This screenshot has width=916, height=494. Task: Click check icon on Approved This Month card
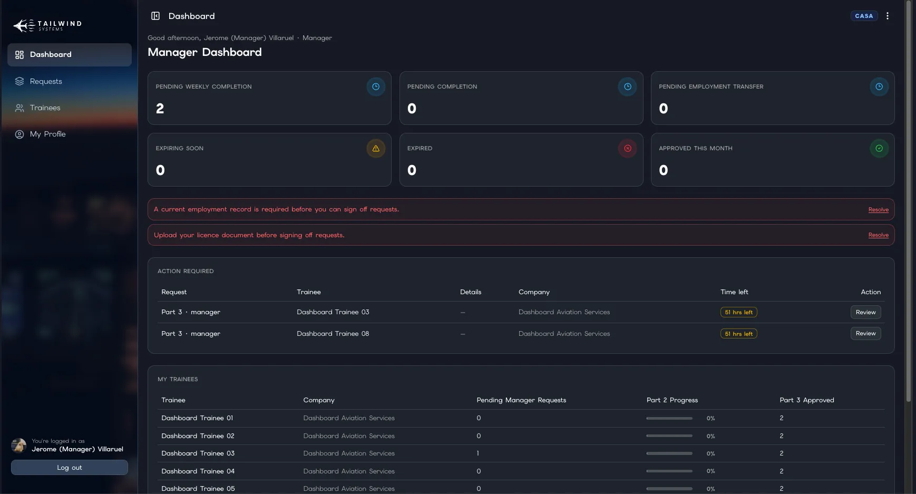(879, 149)
